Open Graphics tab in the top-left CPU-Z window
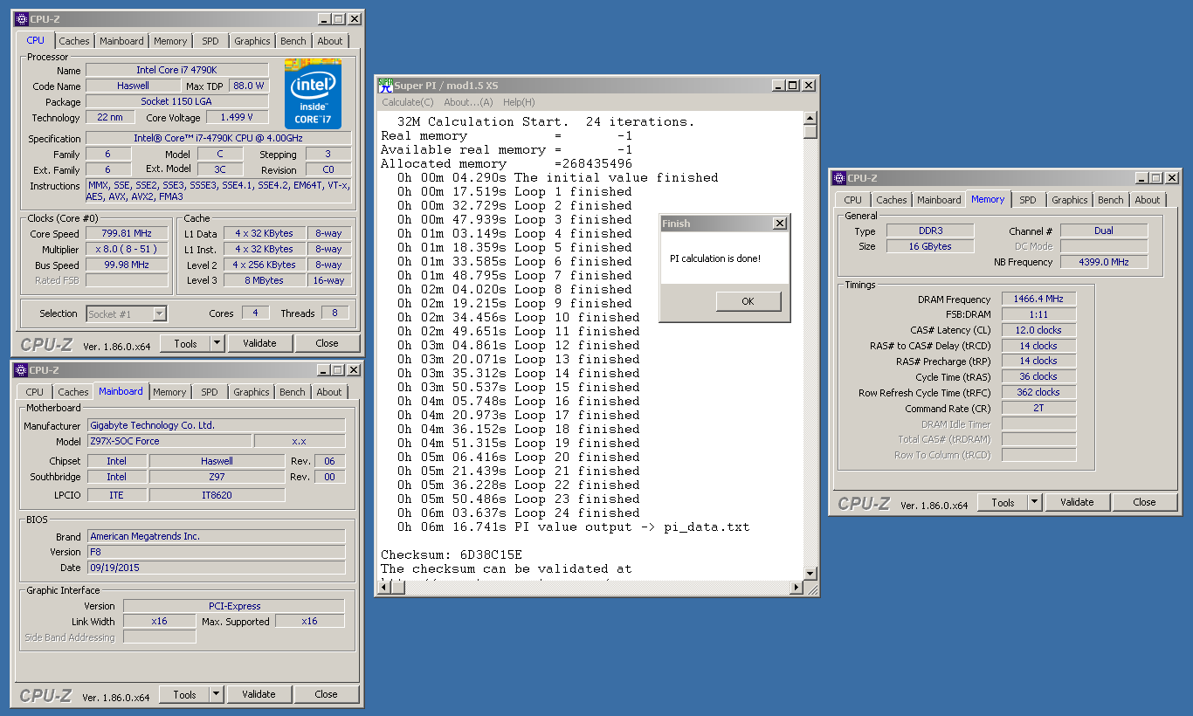Viewport: 1193px width, 716px height. coord(252,41)
